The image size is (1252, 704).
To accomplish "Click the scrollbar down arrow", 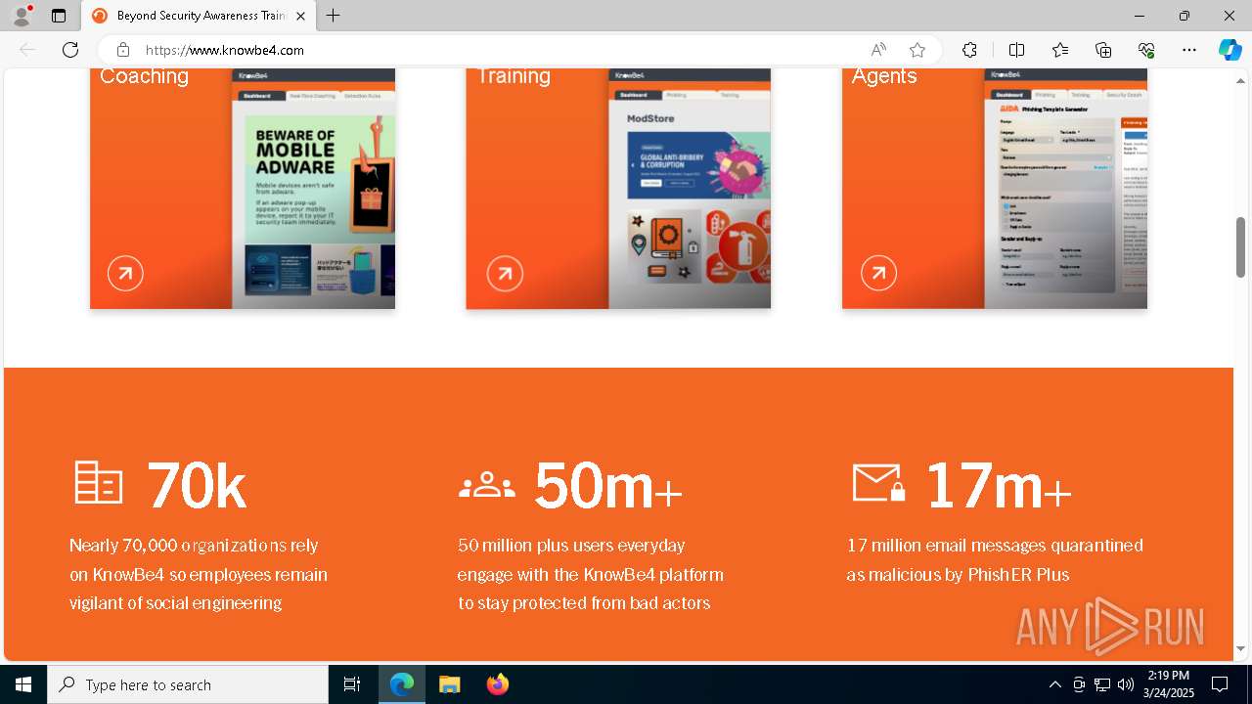I will pos(1241,648).
